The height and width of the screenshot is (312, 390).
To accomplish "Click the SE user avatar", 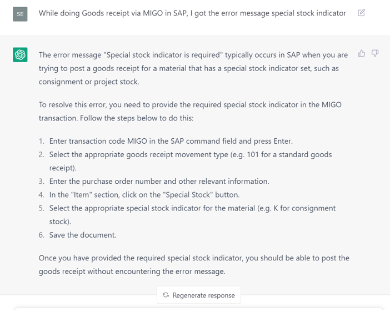I will (20, 14).
